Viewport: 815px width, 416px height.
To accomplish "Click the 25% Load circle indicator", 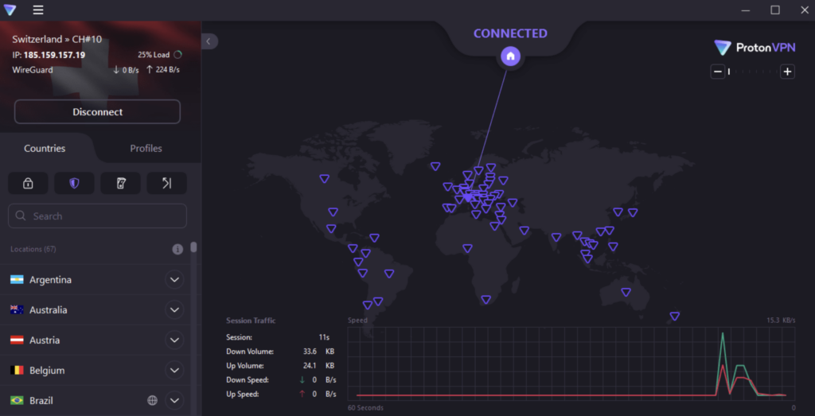I will [177, 55].
